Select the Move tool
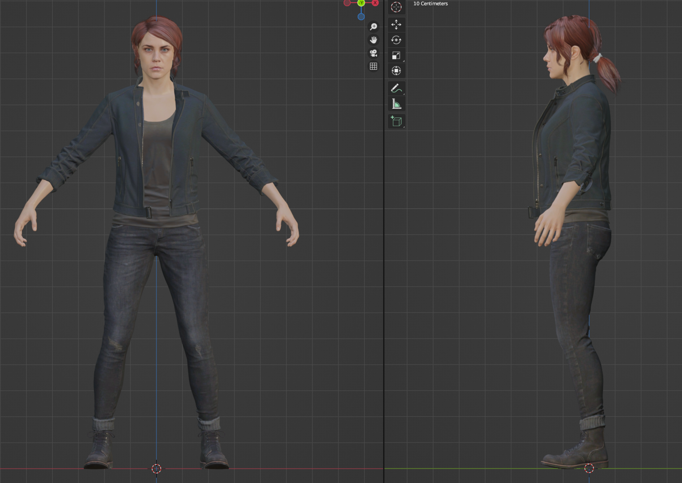 (396, 25)
